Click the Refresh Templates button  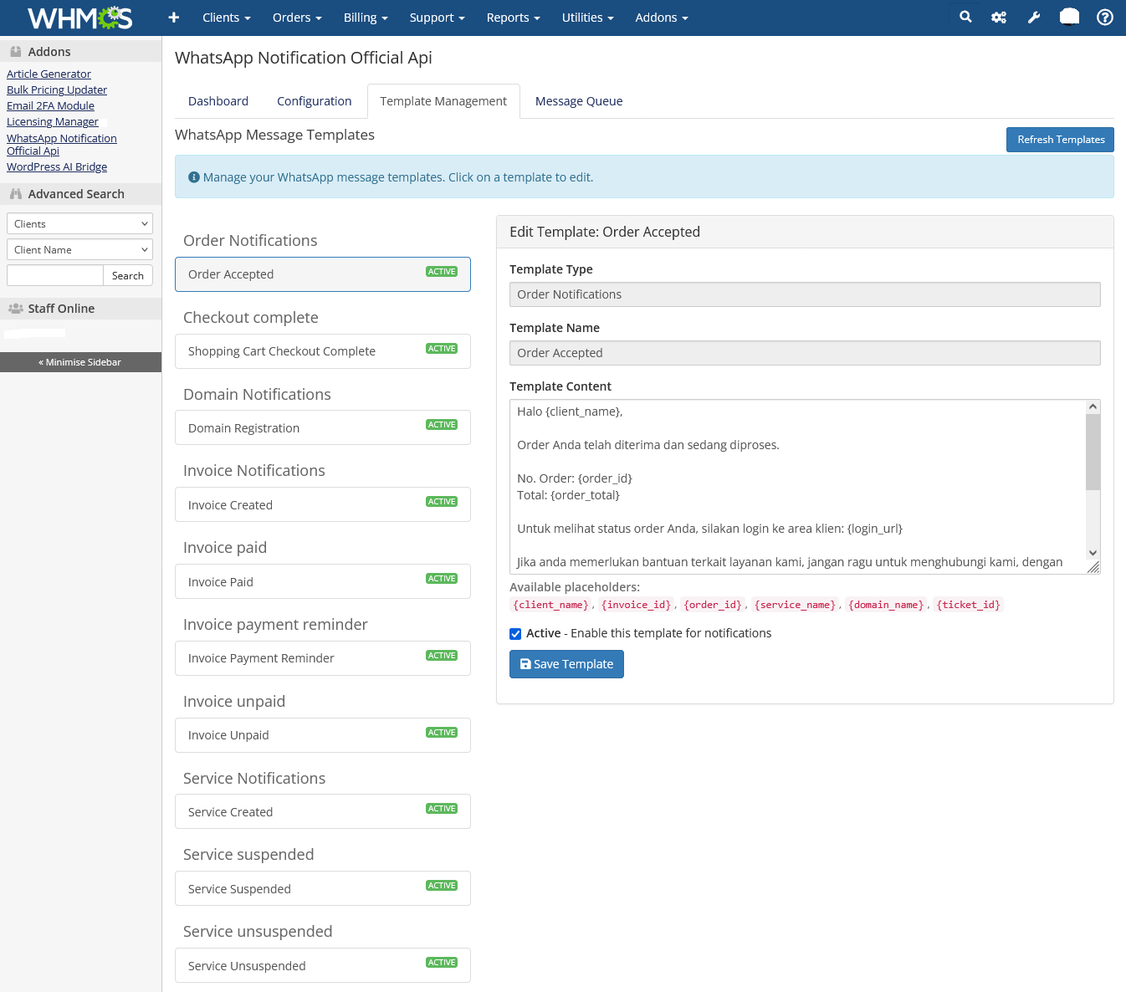tap(1060, 140)
